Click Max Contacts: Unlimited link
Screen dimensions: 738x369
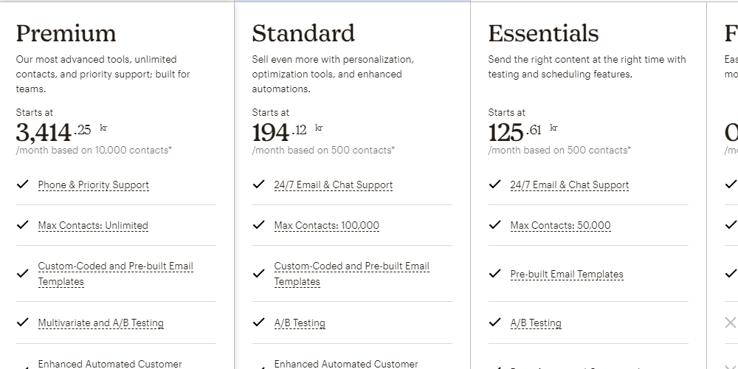tap(93, 226)
